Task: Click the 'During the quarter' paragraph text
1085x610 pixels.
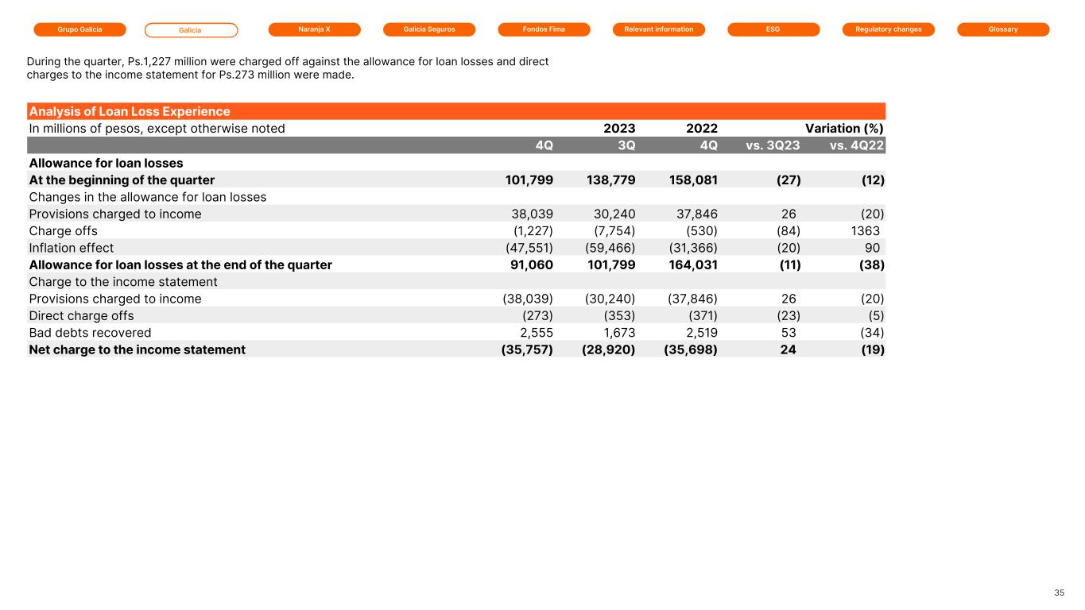Action: pyautogui.click(x=288, y=68)
